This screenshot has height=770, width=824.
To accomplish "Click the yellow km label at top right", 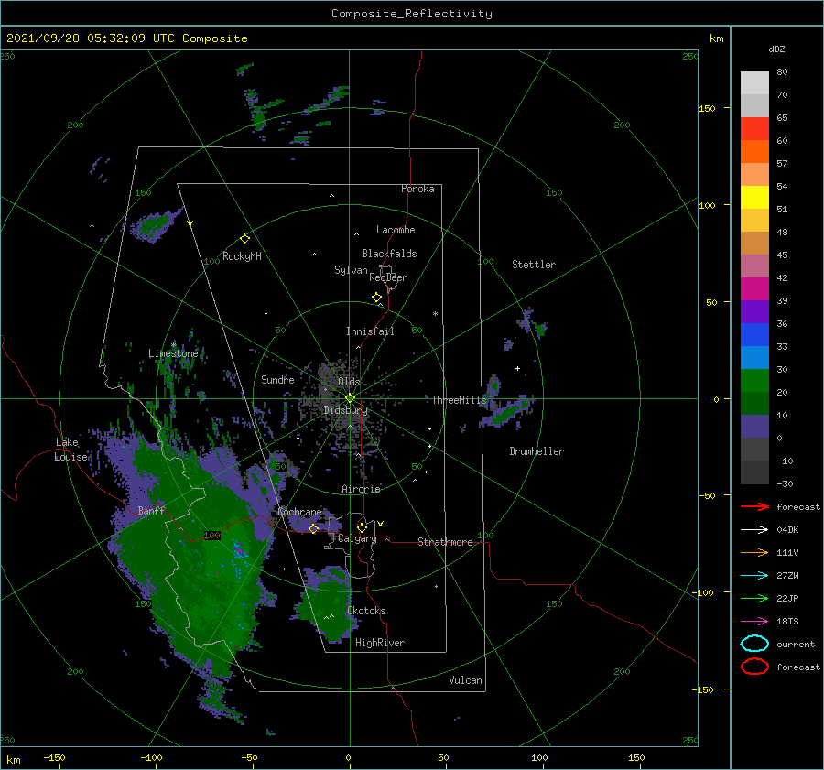I will point(716,38).
